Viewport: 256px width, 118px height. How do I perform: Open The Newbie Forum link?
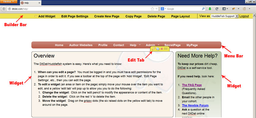tap(195, 105)
